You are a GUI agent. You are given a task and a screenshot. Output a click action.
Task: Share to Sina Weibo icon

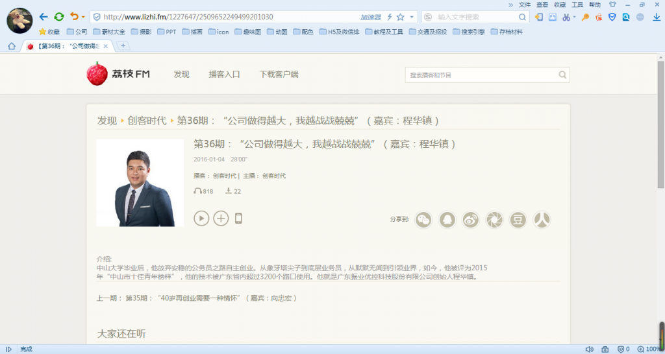[x=471, y=220]
